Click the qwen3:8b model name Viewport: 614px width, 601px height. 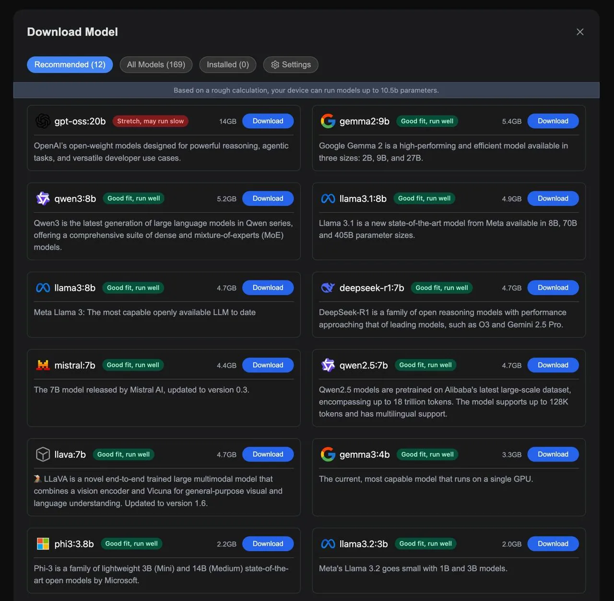(x=75, y=198)
